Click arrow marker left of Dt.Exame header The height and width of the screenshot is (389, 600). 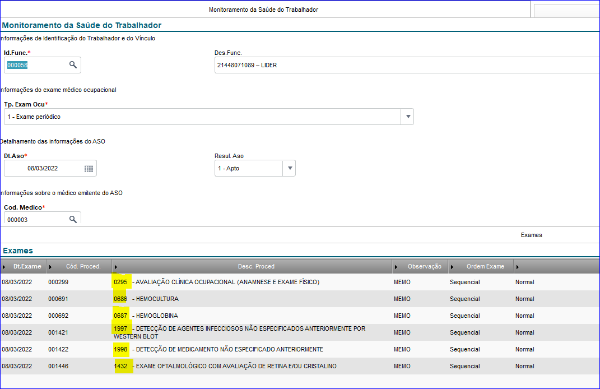point(4,267)
